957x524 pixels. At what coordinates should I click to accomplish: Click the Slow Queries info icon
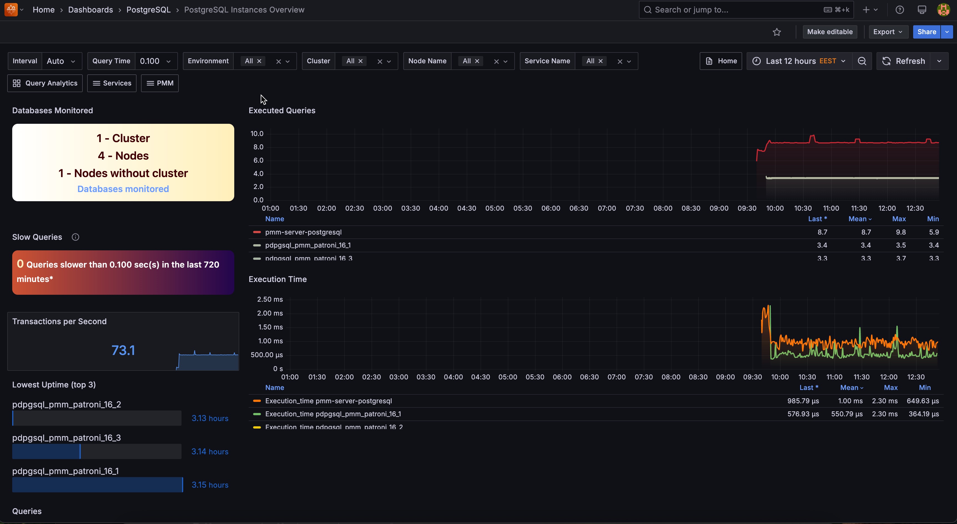(75, 237)
